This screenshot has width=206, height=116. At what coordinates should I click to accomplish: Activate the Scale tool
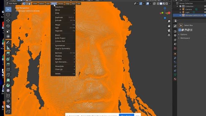pyautogui.click(x=8, y=31)
